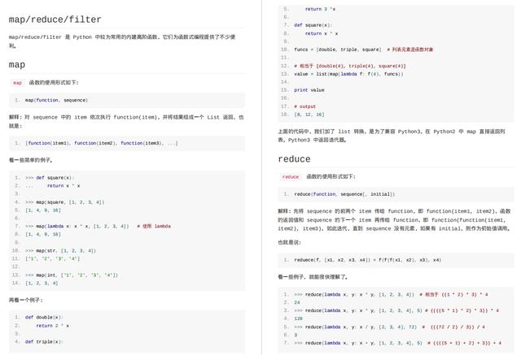
Task: Click the large "map" section heading
Action: (17, 64)
